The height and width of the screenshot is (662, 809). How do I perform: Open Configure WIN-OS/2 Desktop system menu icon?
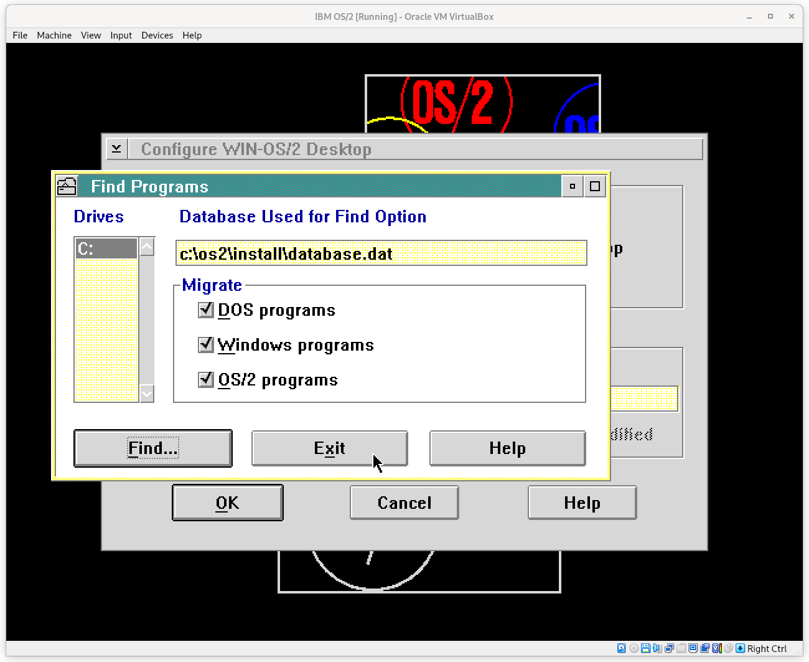pyautogui.click(x=116, y=149)
